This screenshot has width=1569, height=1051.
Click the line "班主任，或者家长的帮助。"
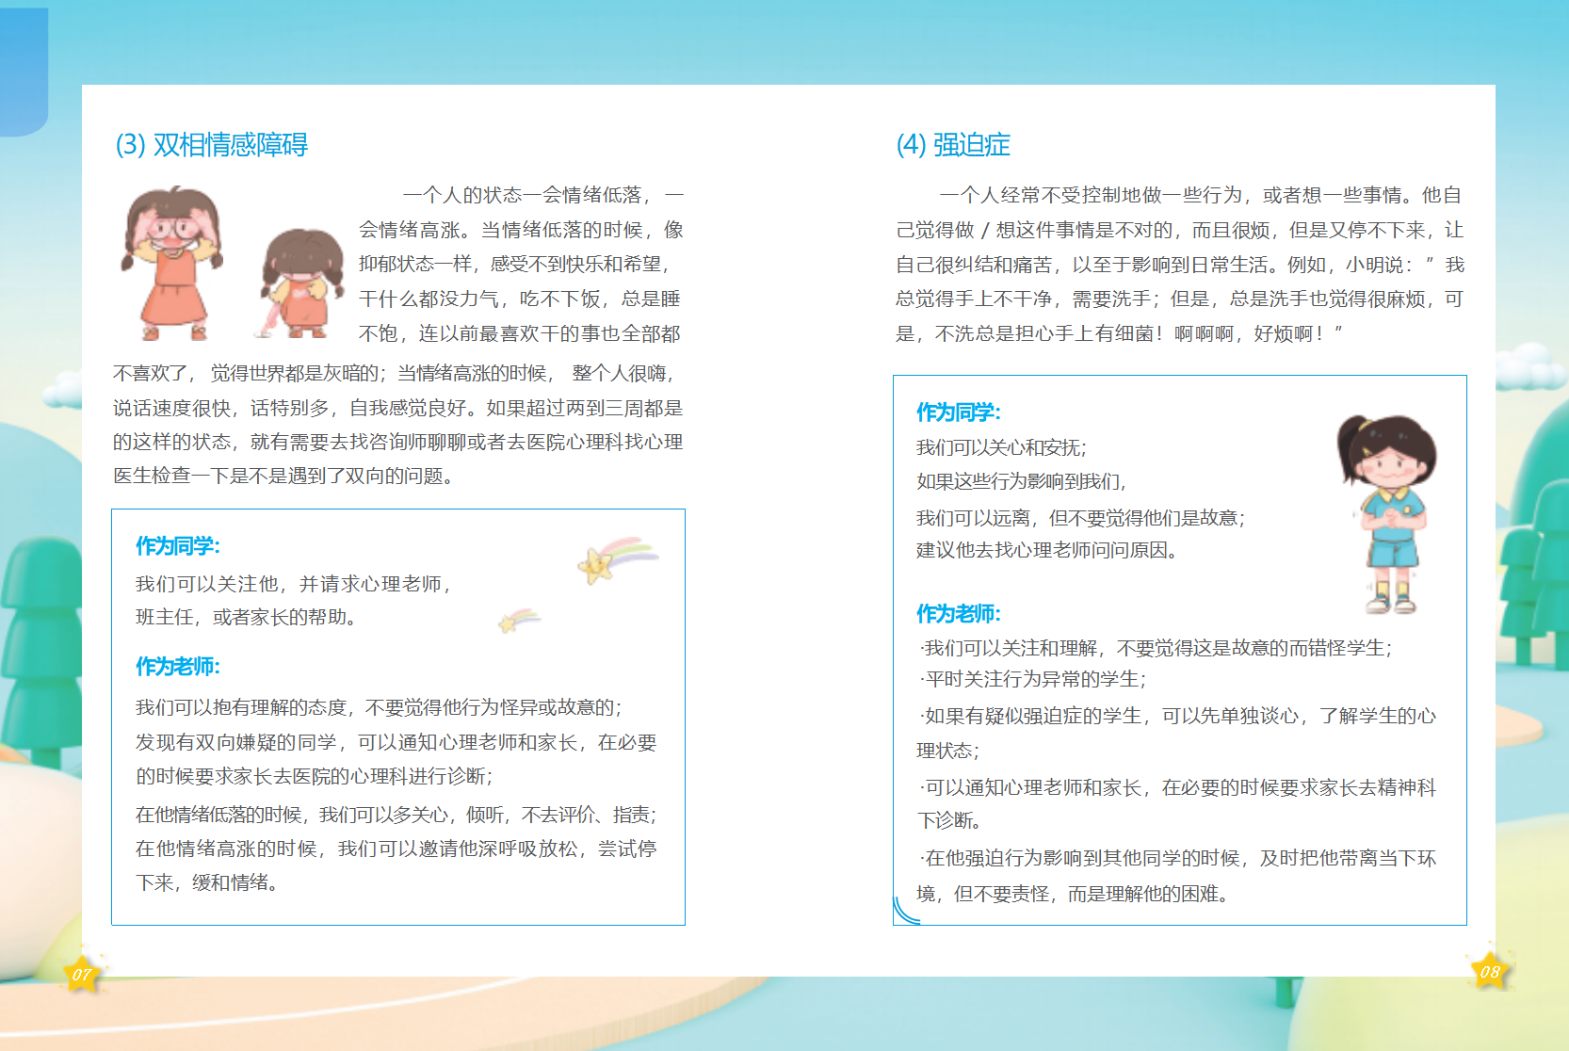tap(247, 618)
